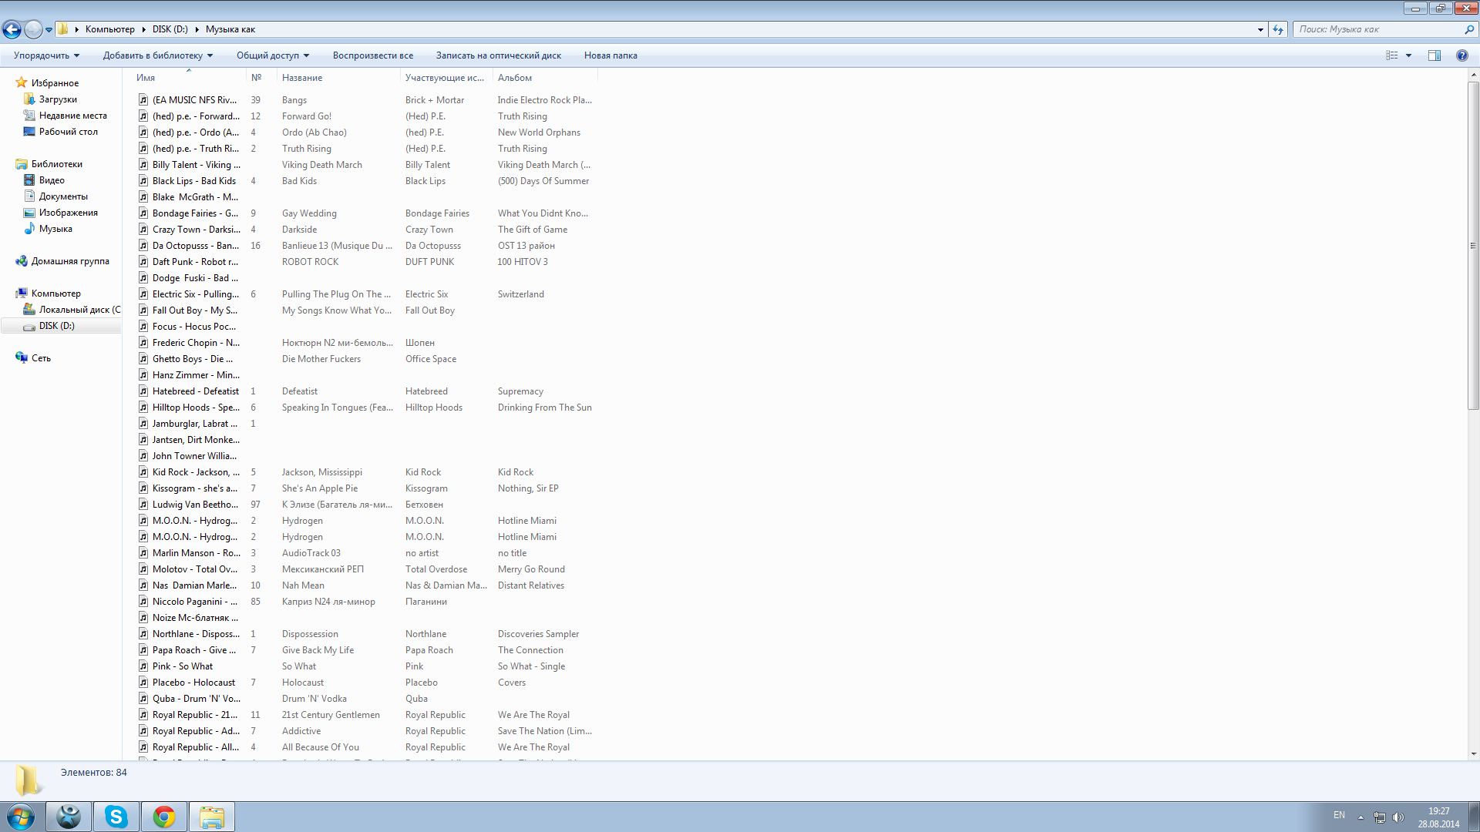1480x832 pixels.
Task: Toggle the preview pane button
Action: pos(1434,55)
